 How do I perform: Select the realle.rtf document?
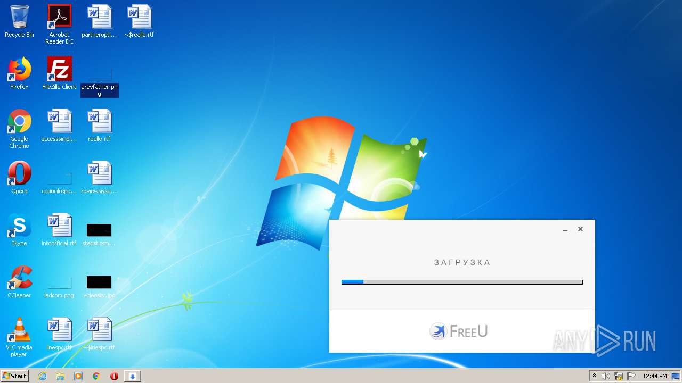click(x=99, y=126)
